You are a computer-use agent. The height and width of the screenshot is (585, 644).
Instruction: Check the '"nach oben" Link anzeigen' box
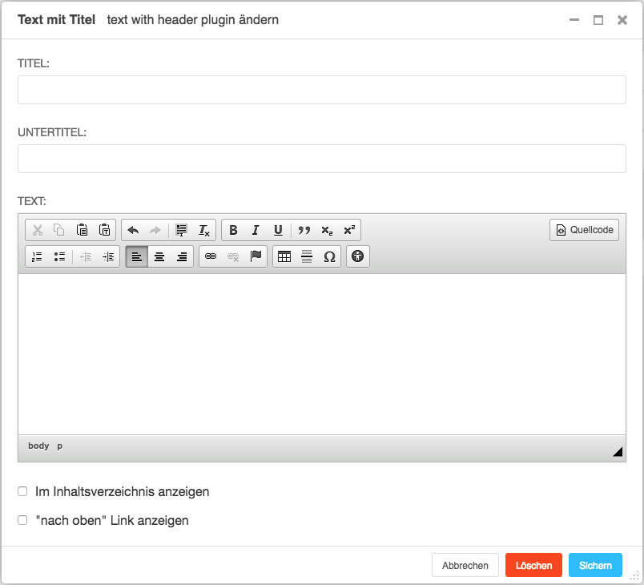click(22, 520)
